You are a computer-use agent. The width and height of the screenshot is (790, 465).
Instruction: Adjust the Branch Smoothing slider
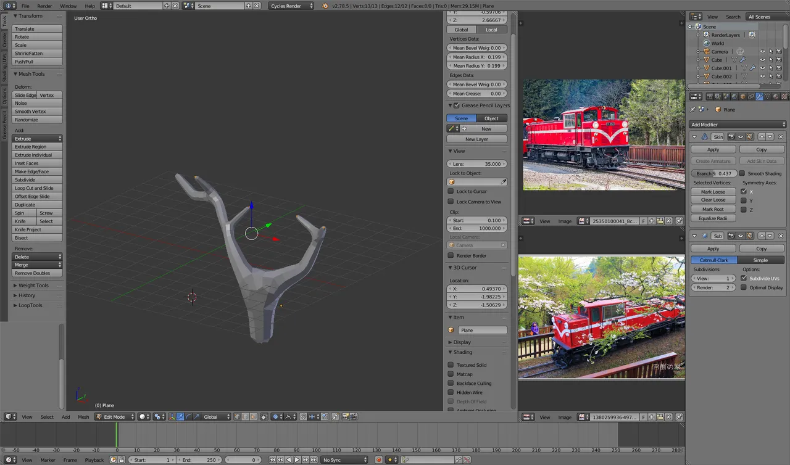(713, 173)
